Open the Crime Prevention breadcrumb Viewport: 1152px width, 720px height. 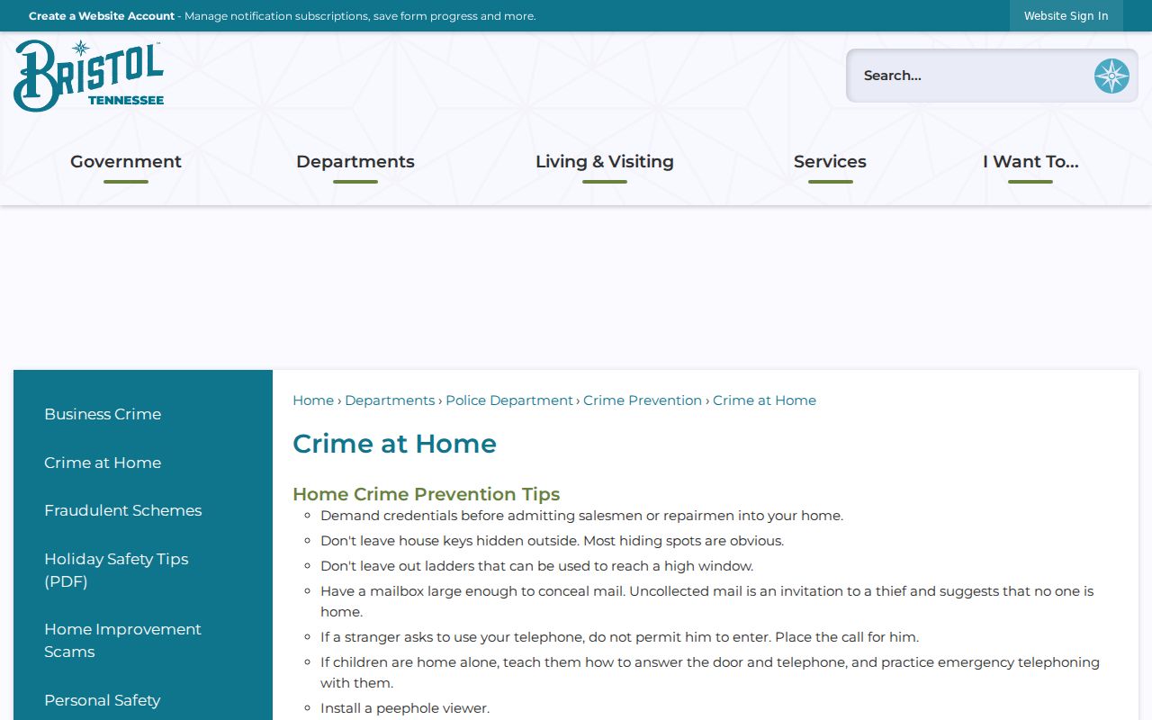tap(643, 400)
